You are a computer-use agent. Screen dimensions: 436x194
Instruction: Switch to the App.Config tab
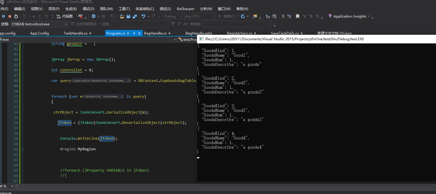[39, 33]
